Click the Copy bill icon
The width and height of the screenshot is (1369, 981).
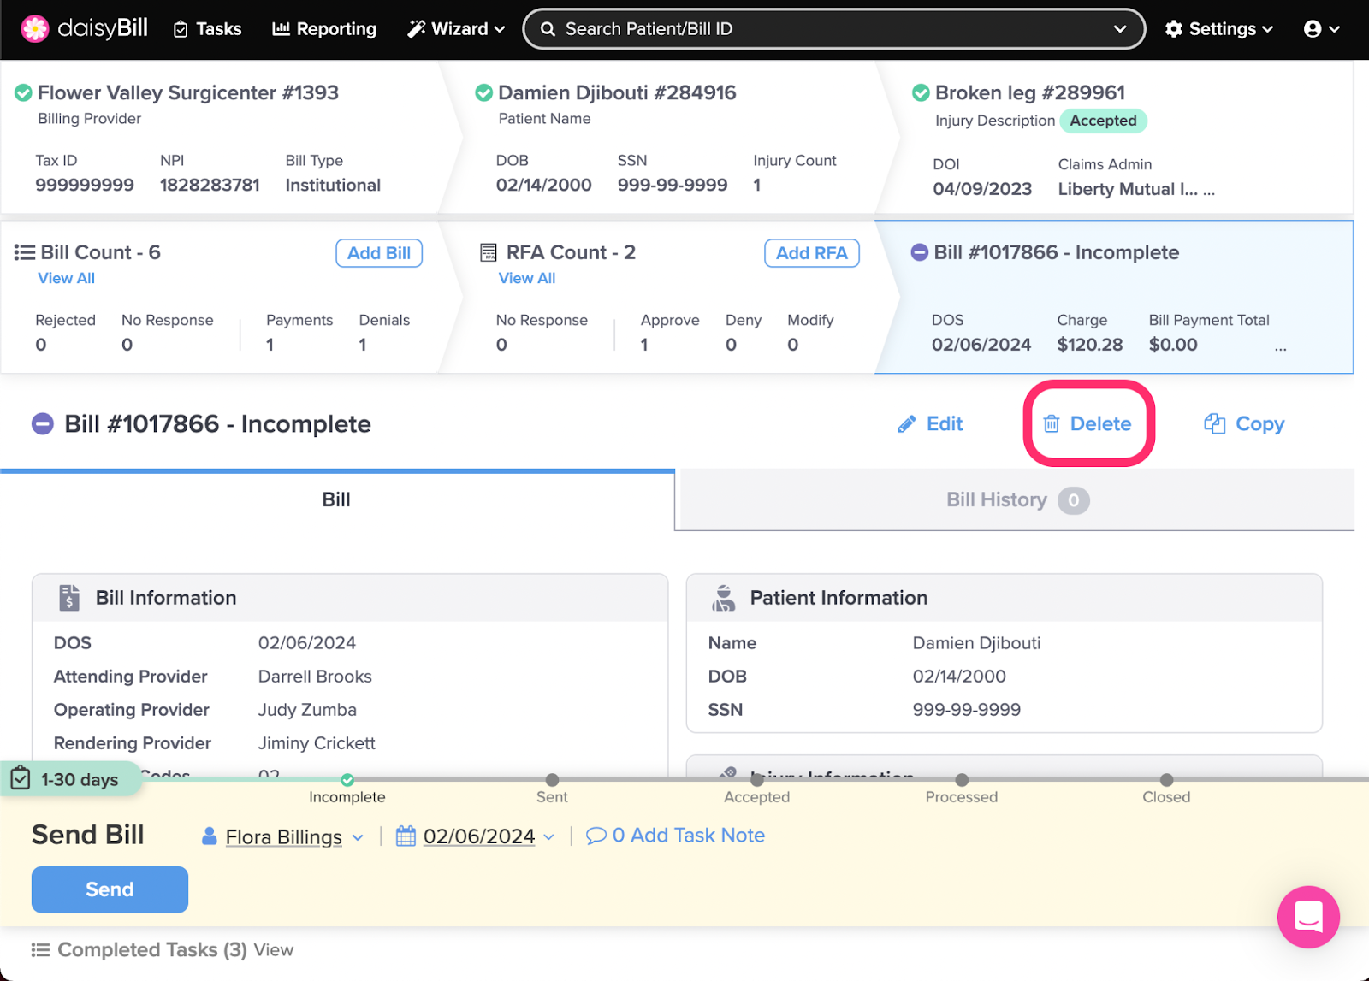1214,424
